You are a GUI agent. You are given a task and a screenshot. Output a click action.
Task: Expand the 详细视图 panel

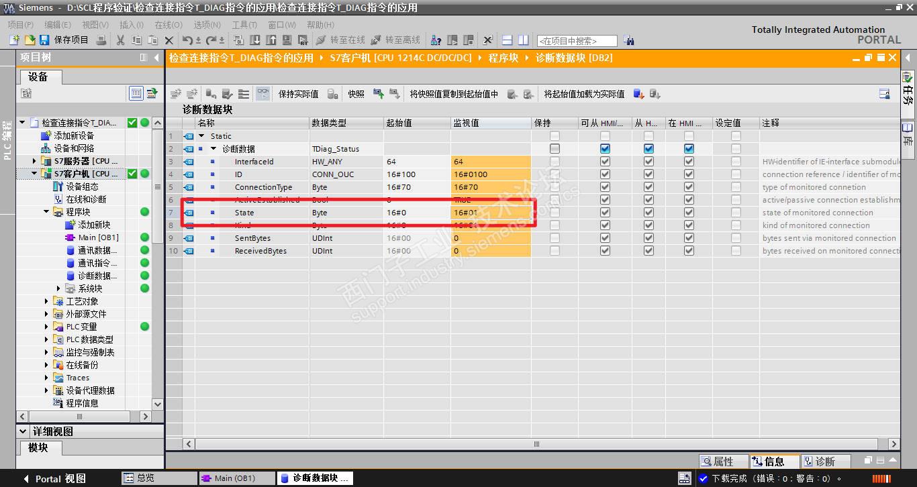[x=23, y=431]
